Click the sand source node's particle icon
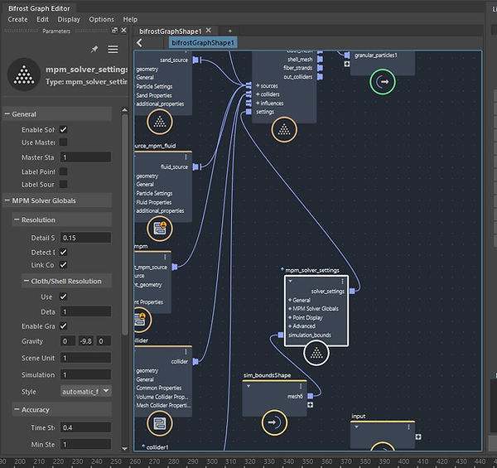Screen dimensions: 497x468 coord(160,122)
